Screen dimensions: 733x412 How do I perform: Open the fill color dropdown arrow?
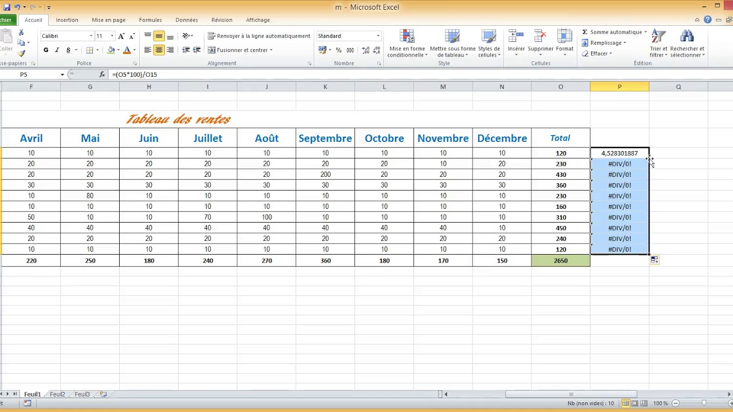point(118,50)
